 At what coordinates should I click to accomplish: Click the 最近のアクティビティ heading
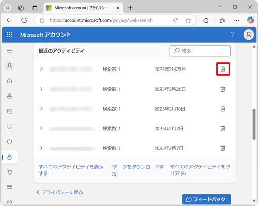point(61,51)
